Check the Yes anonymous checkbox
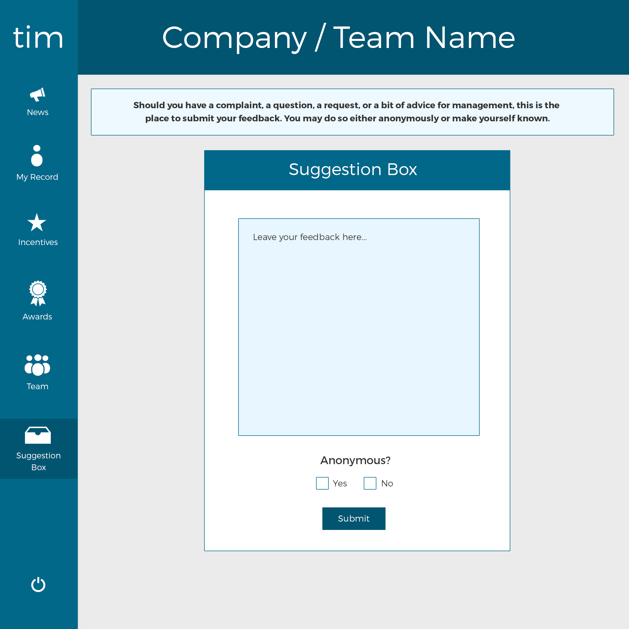This screenshot has width=629, height=629. (322, 483)
